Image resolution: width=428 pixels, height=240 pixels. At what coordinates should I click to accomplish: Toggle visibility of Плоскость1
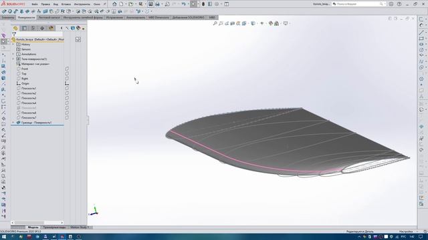click(67, 89)
